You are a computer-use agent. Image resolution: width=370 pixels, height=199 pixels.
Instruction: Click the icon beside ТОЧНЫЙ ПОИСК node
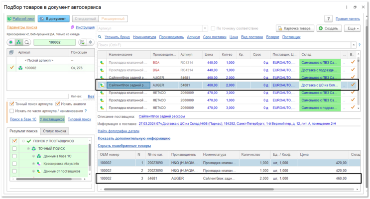click(x=34, y=149)
